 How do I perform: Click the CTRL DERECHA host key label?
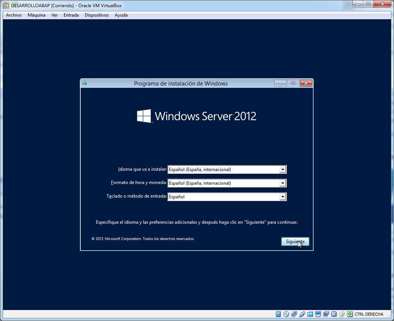pyautogui.click(x=369, y=314)
